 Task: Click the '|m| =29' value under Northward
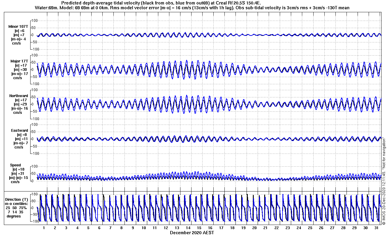pyautogui.click(x=20, y=104)
